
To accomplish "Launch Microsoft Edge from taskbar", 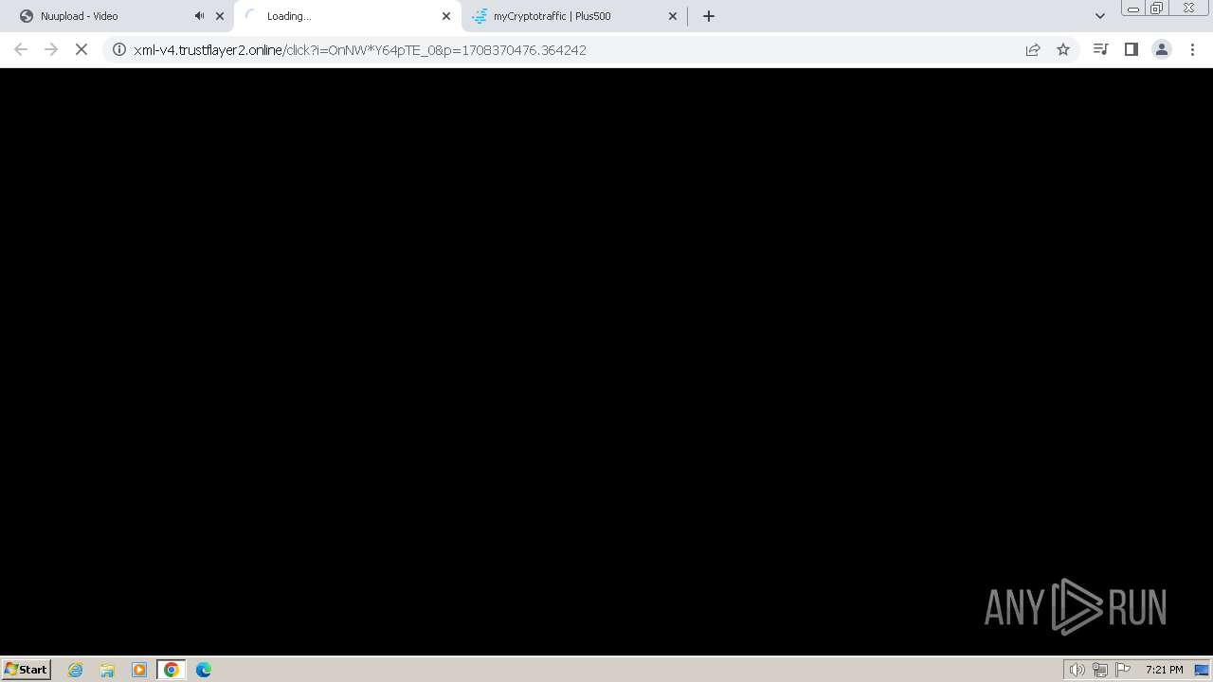I will 203,670.
